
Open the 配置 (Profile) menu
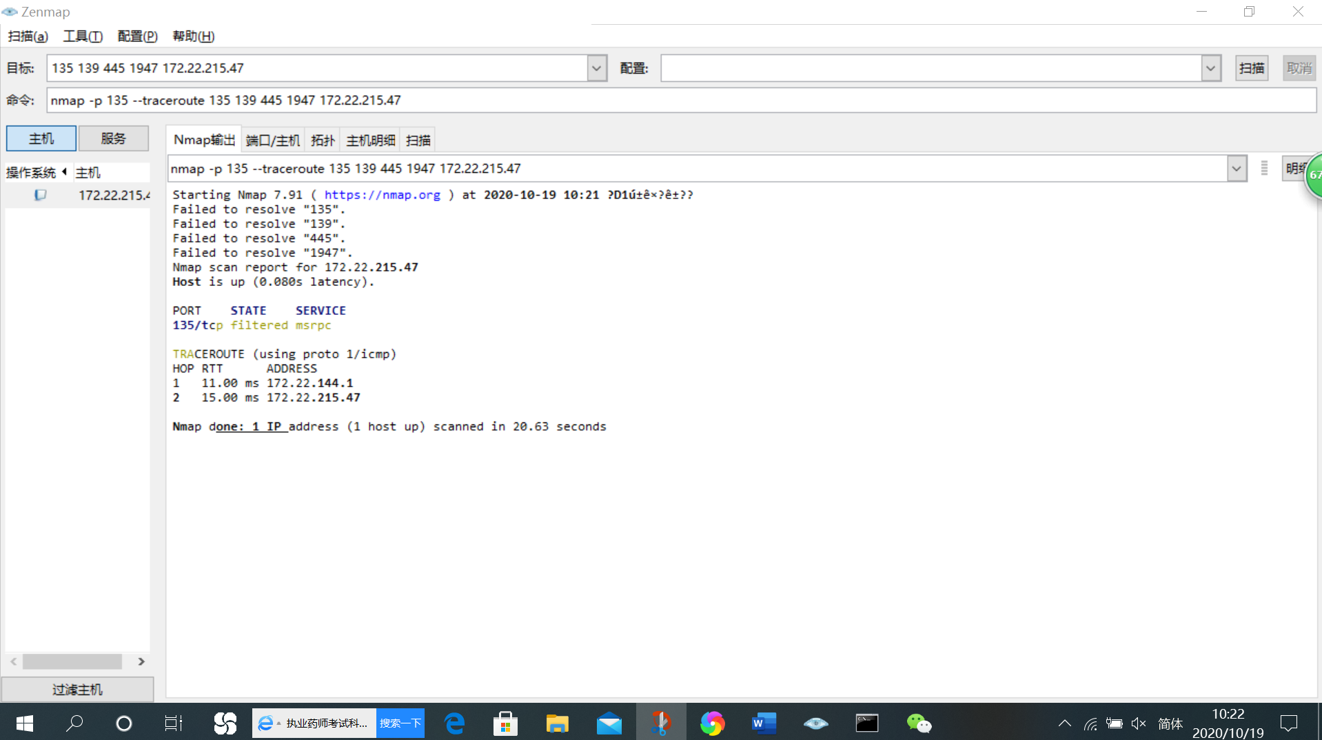point(138,37)
